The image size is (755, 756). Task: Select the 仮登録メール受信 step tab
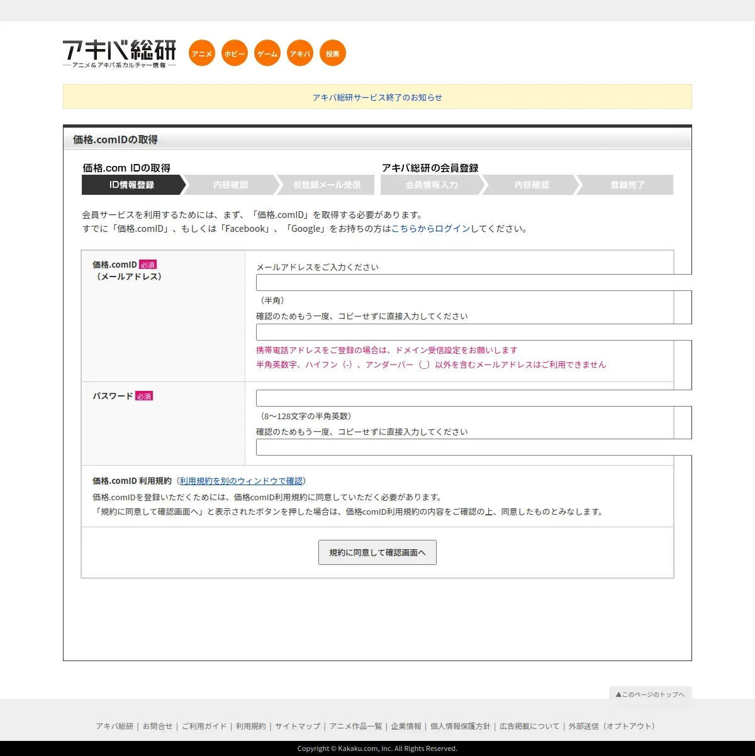pos(327,185)
